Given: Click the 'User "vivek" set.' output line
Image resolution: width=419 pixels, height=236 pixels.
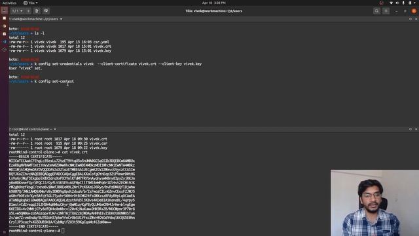Looking at the screenshot, I should tap(26, 68).
